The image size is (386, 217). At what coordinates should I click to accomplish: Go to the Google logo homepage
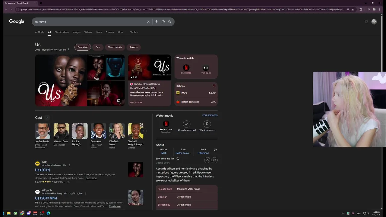[x=17, y=21]
